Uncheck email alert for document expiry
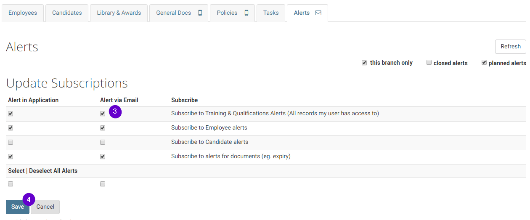Screen dimensions: 530x220 point(103,156)
